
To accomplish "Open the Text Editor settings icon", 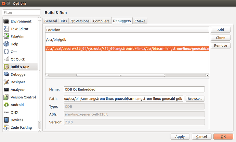I will click(x=6, y=29).
